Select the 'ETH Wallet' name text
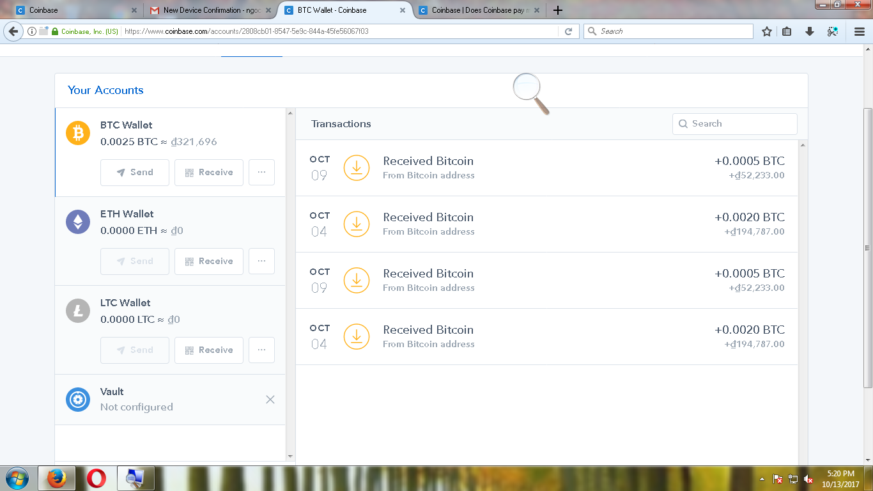Image resolution: width=873 pixels, height=491 pixels. click(127, 214)
